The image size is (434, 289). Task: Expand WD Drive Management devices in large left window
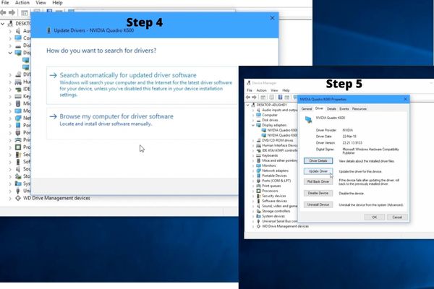[x=10, y=198]
